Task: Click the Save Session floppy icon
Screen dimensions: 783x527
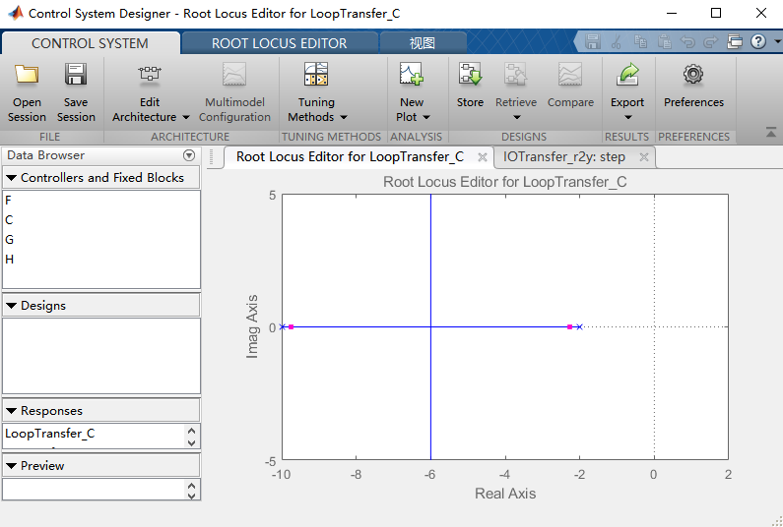Action: point(76,74)
